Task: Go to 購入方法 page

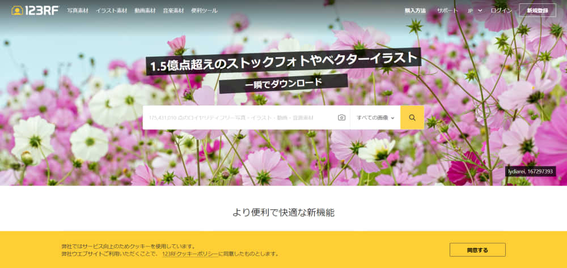Action: point(415,11)
